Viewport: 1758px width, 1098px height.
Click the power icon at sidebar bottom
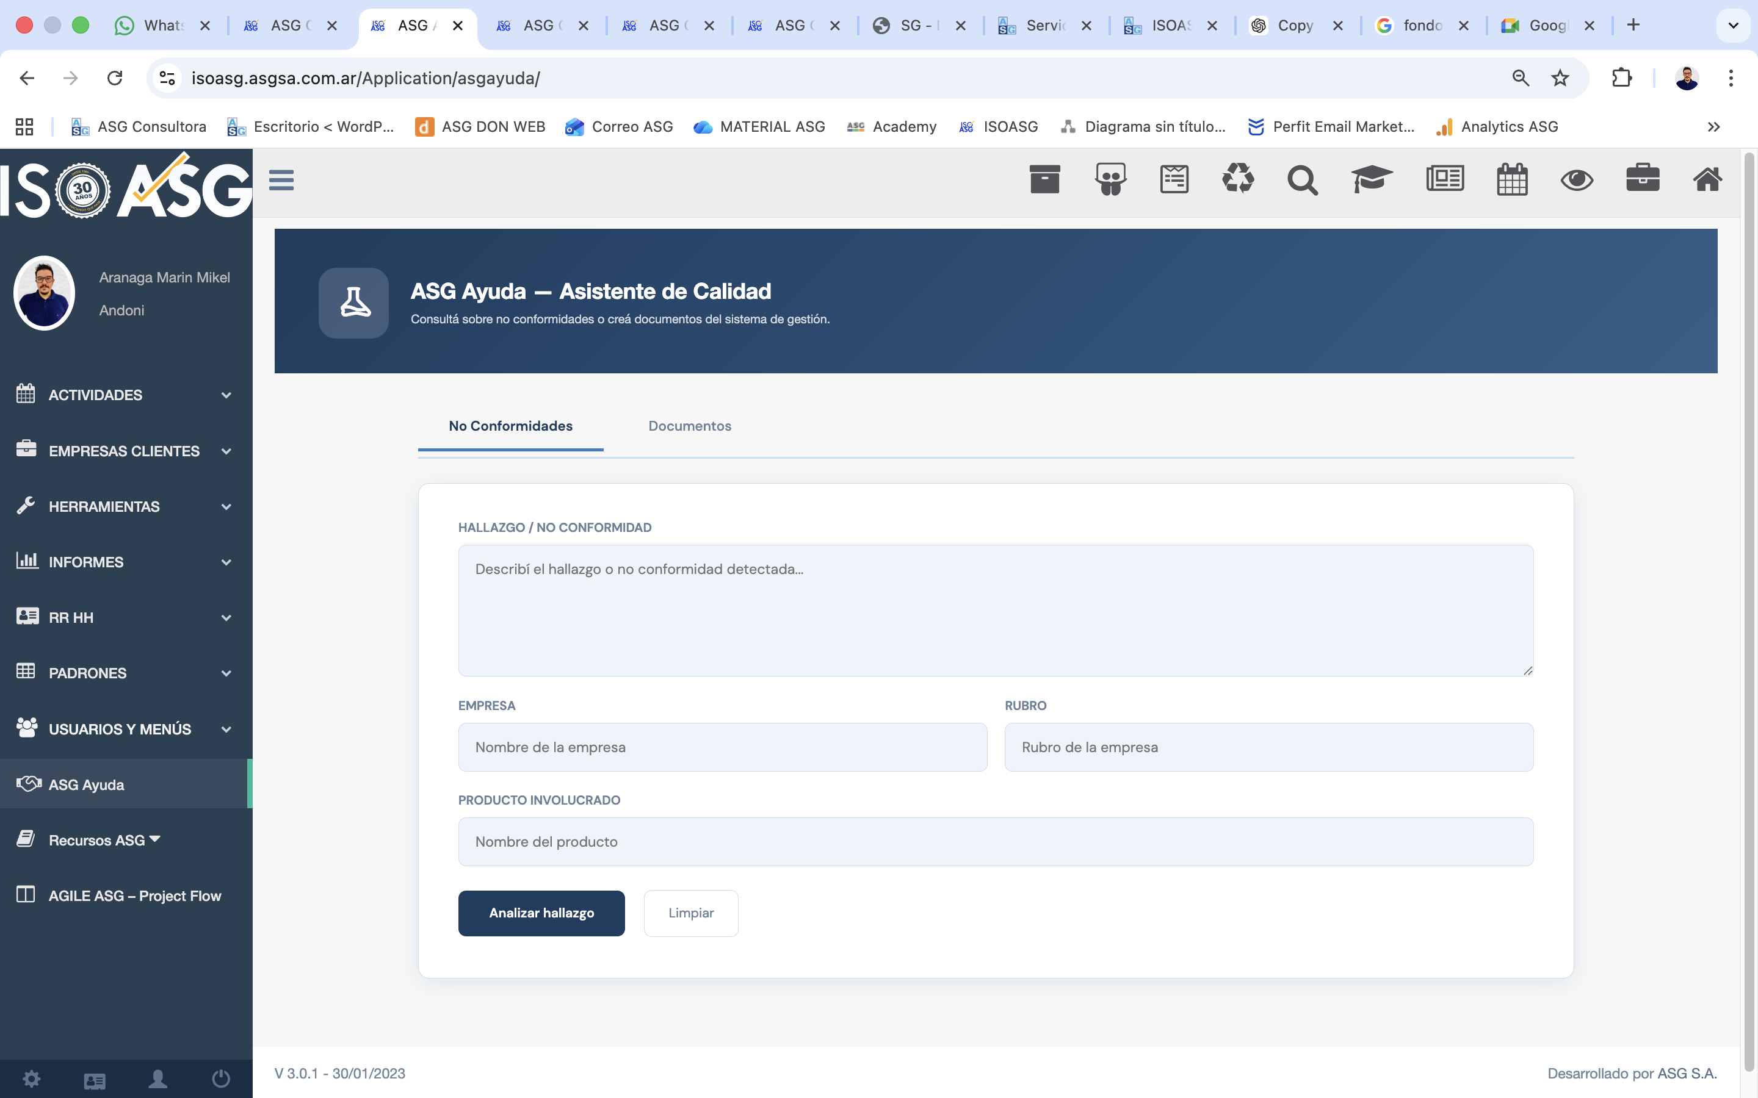click(221, 1079)
